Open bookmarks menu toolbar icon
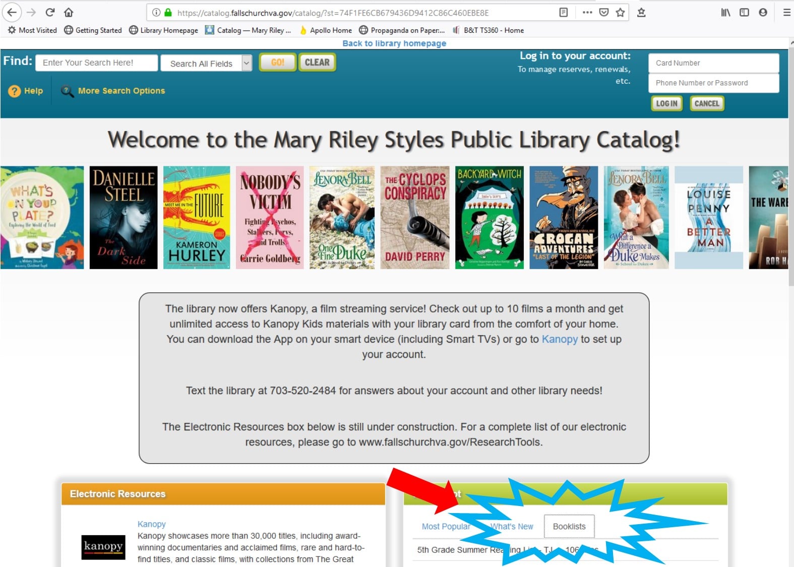The image size is (794, 567). tap(641, 13)
